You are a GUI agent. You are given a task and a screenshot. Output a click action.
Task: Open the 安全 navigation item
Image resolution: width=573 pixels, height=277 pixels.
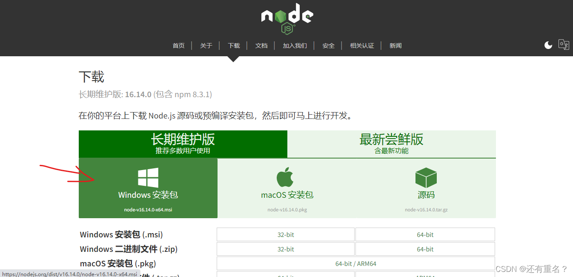tap(329, 46)
